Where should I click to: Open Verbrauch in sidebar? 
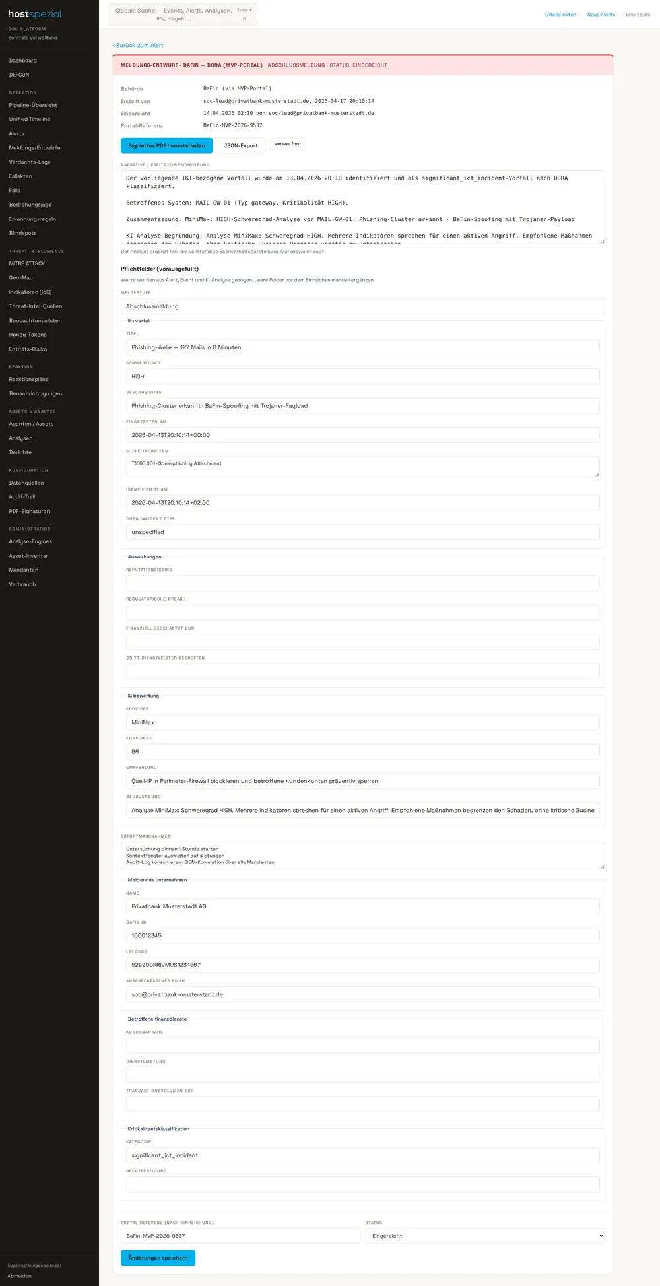click(22, 584)
